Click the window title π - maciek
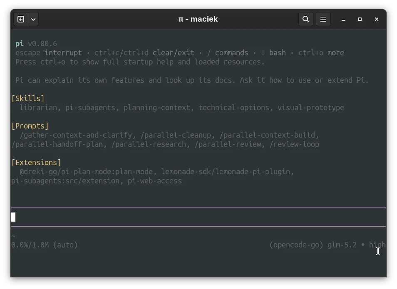Viewport: 397px width, 289px height. tap(198, 19)
